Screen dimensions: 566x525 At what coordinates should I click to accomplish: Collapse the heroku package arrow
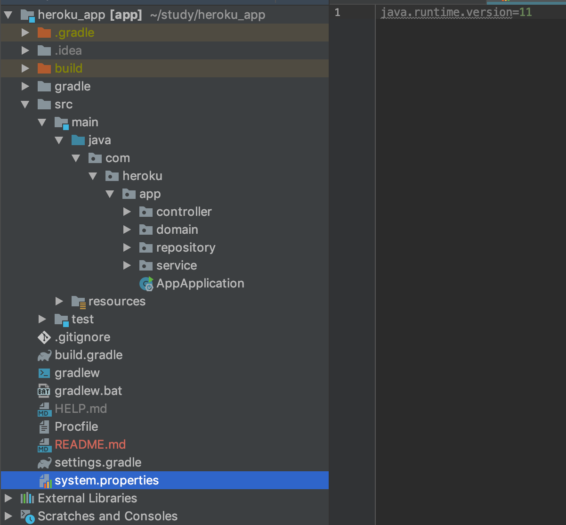93,176
